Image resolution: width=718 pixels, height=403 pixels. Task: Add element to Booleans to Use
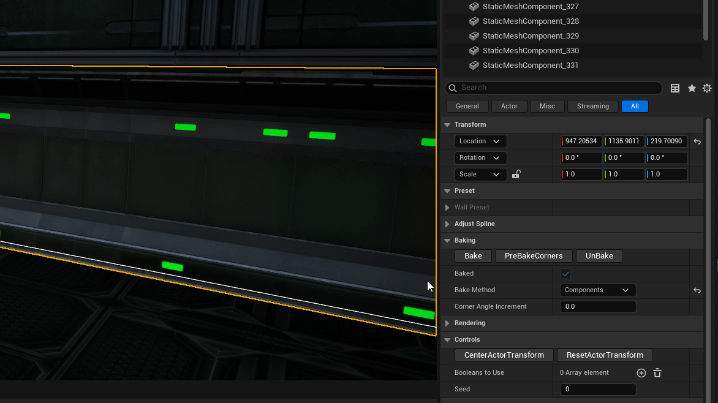pos(641,373)
